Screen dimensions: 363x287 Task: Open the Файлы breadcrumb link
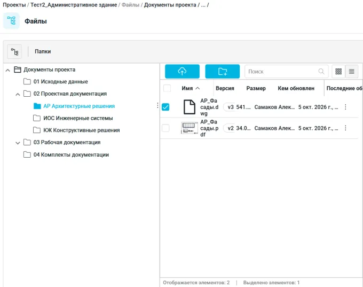click(130, 5)
